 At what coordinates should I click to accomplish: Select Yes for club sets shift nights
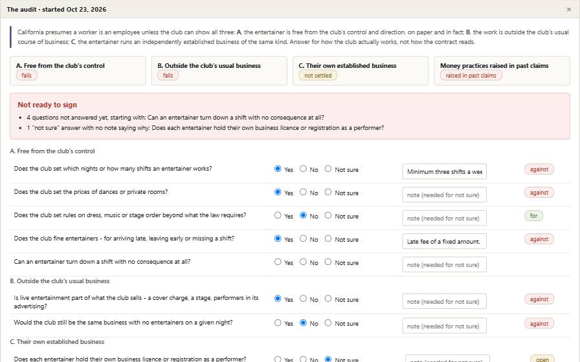point(278,169)
